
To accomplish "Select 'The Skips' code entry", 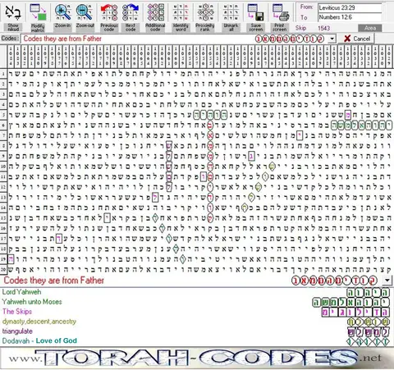I will click(17, 311).
